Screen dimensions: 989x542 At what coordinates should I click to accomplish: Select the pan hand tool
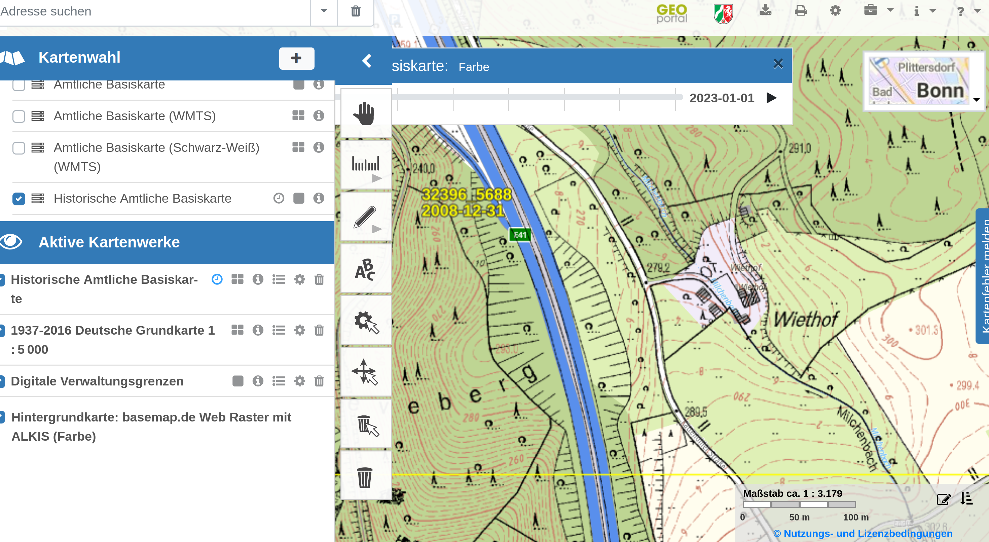pyautogui.click(x=366, y=113)
